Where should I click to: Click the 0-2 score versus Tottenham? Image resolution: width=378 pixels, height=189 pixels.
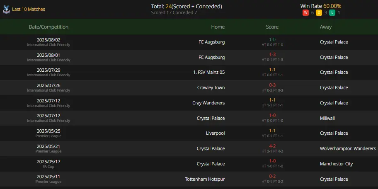tap(272, 177)
